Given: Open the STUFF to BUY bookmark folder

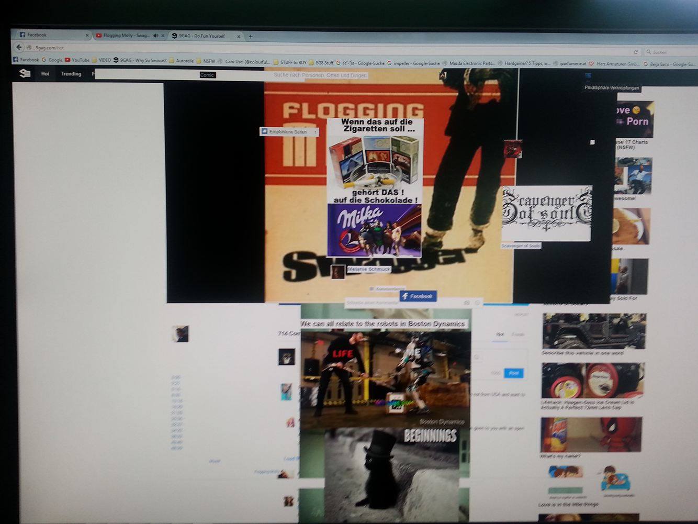Looking at the screenshot, I should [290, 62].
